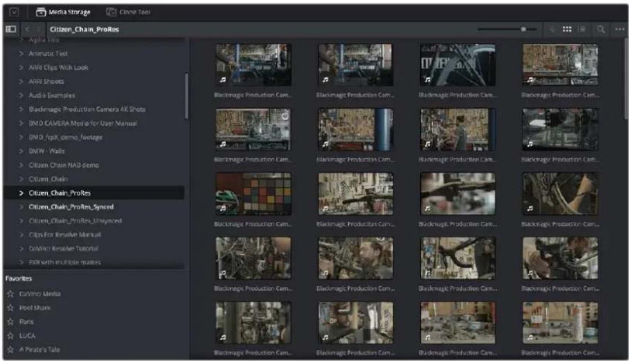Click the Favorites section heading

(19, 278)
